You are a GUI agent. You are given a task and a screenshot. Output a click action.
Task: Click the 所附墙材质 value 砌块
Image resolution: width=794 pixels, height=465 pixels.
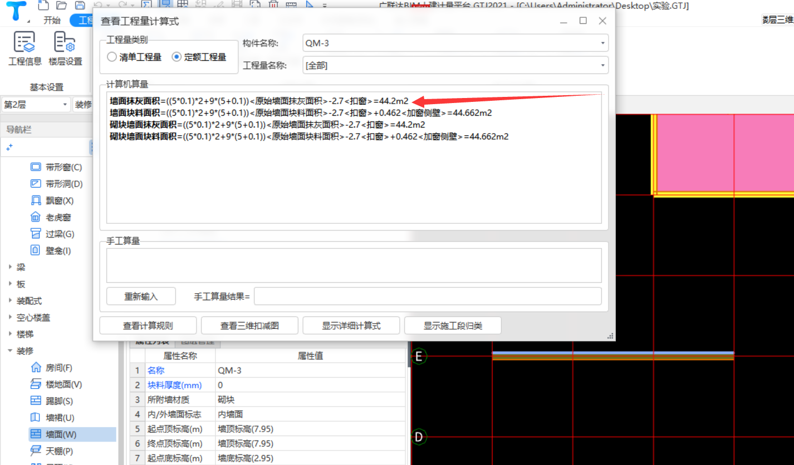tap(310, 399)
